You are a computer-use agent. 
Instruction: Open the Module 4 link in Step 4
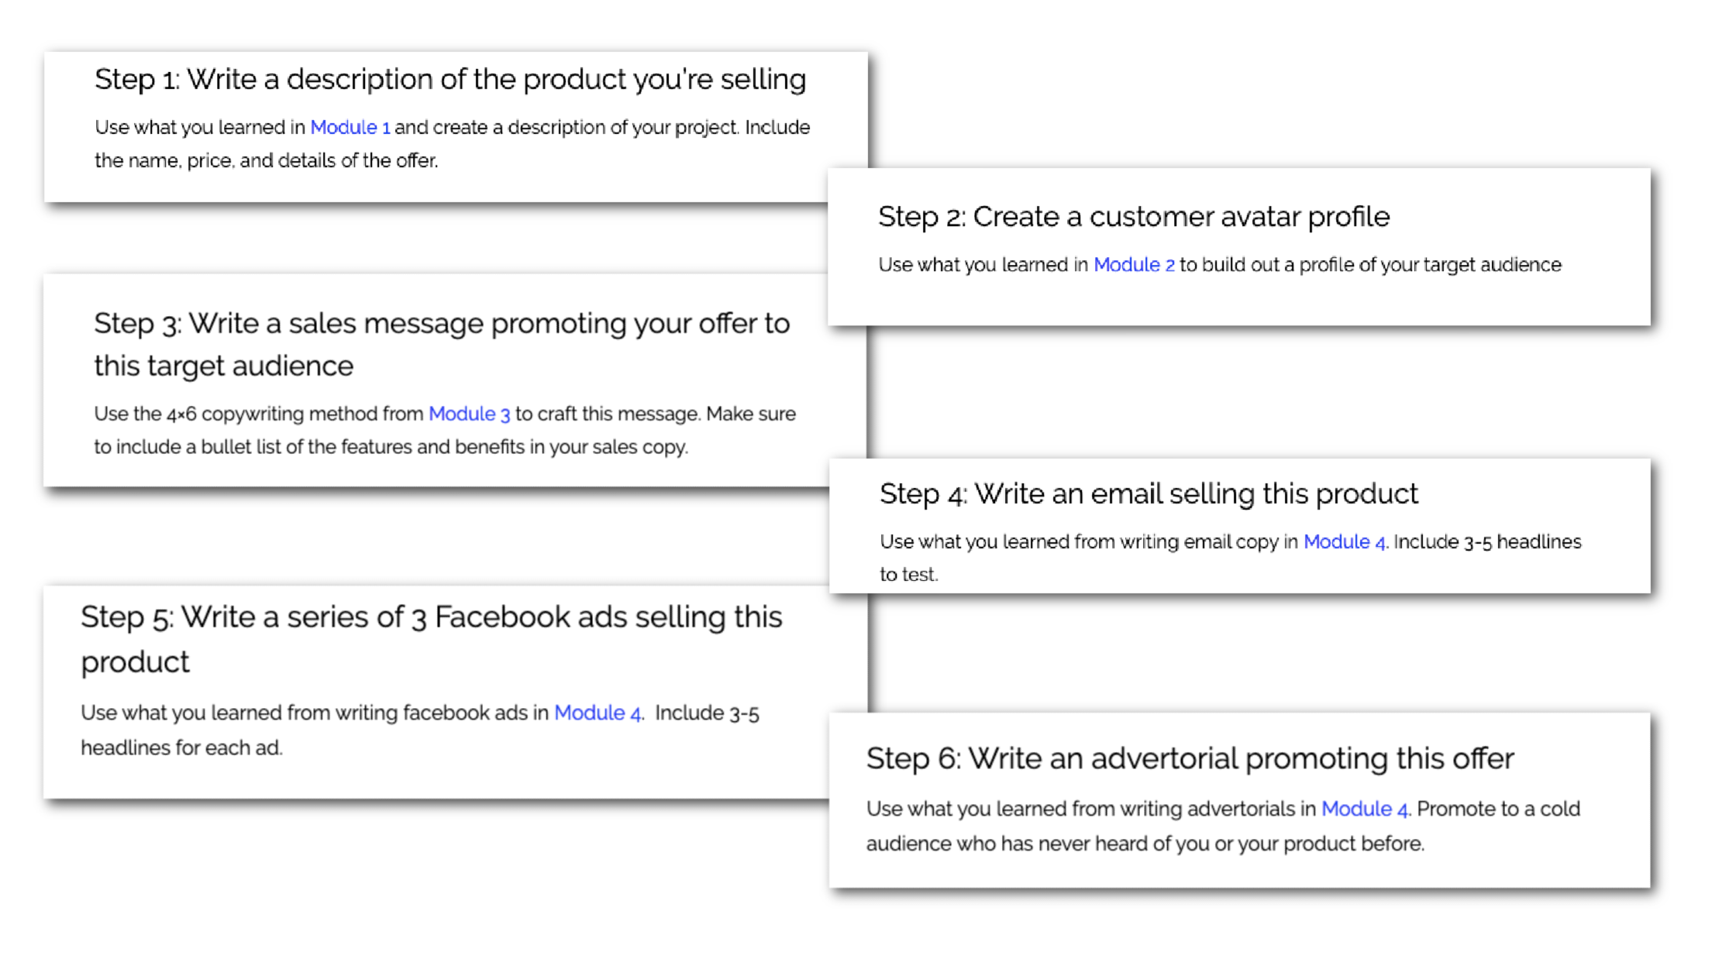tap(1344, 541)
